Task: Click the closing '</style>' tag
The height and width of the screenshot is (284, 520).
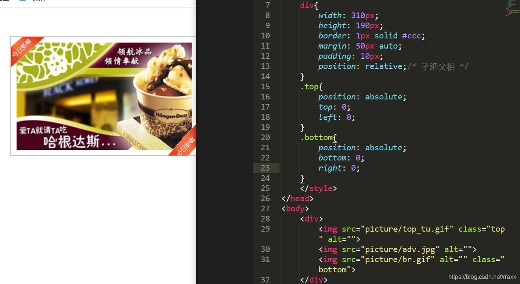Action: (319, 188)
